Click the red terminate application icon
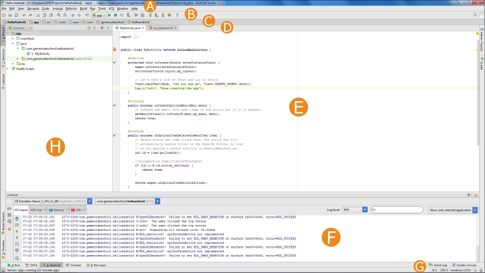Screen dimensions: 485x273 click(x=10, y=229)
